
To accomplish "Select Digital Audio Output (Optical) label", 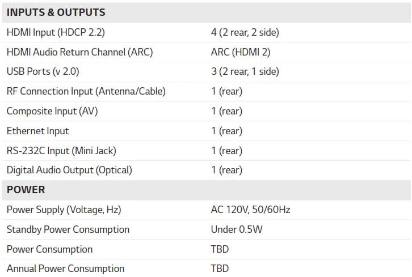I will 69,170.
